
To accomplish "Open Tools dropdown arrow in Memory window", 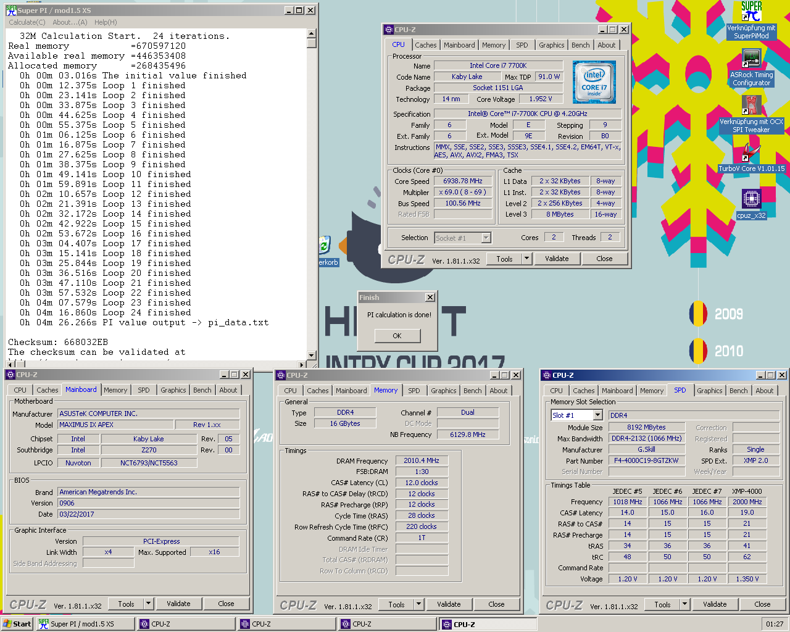I will coord(419,604).
